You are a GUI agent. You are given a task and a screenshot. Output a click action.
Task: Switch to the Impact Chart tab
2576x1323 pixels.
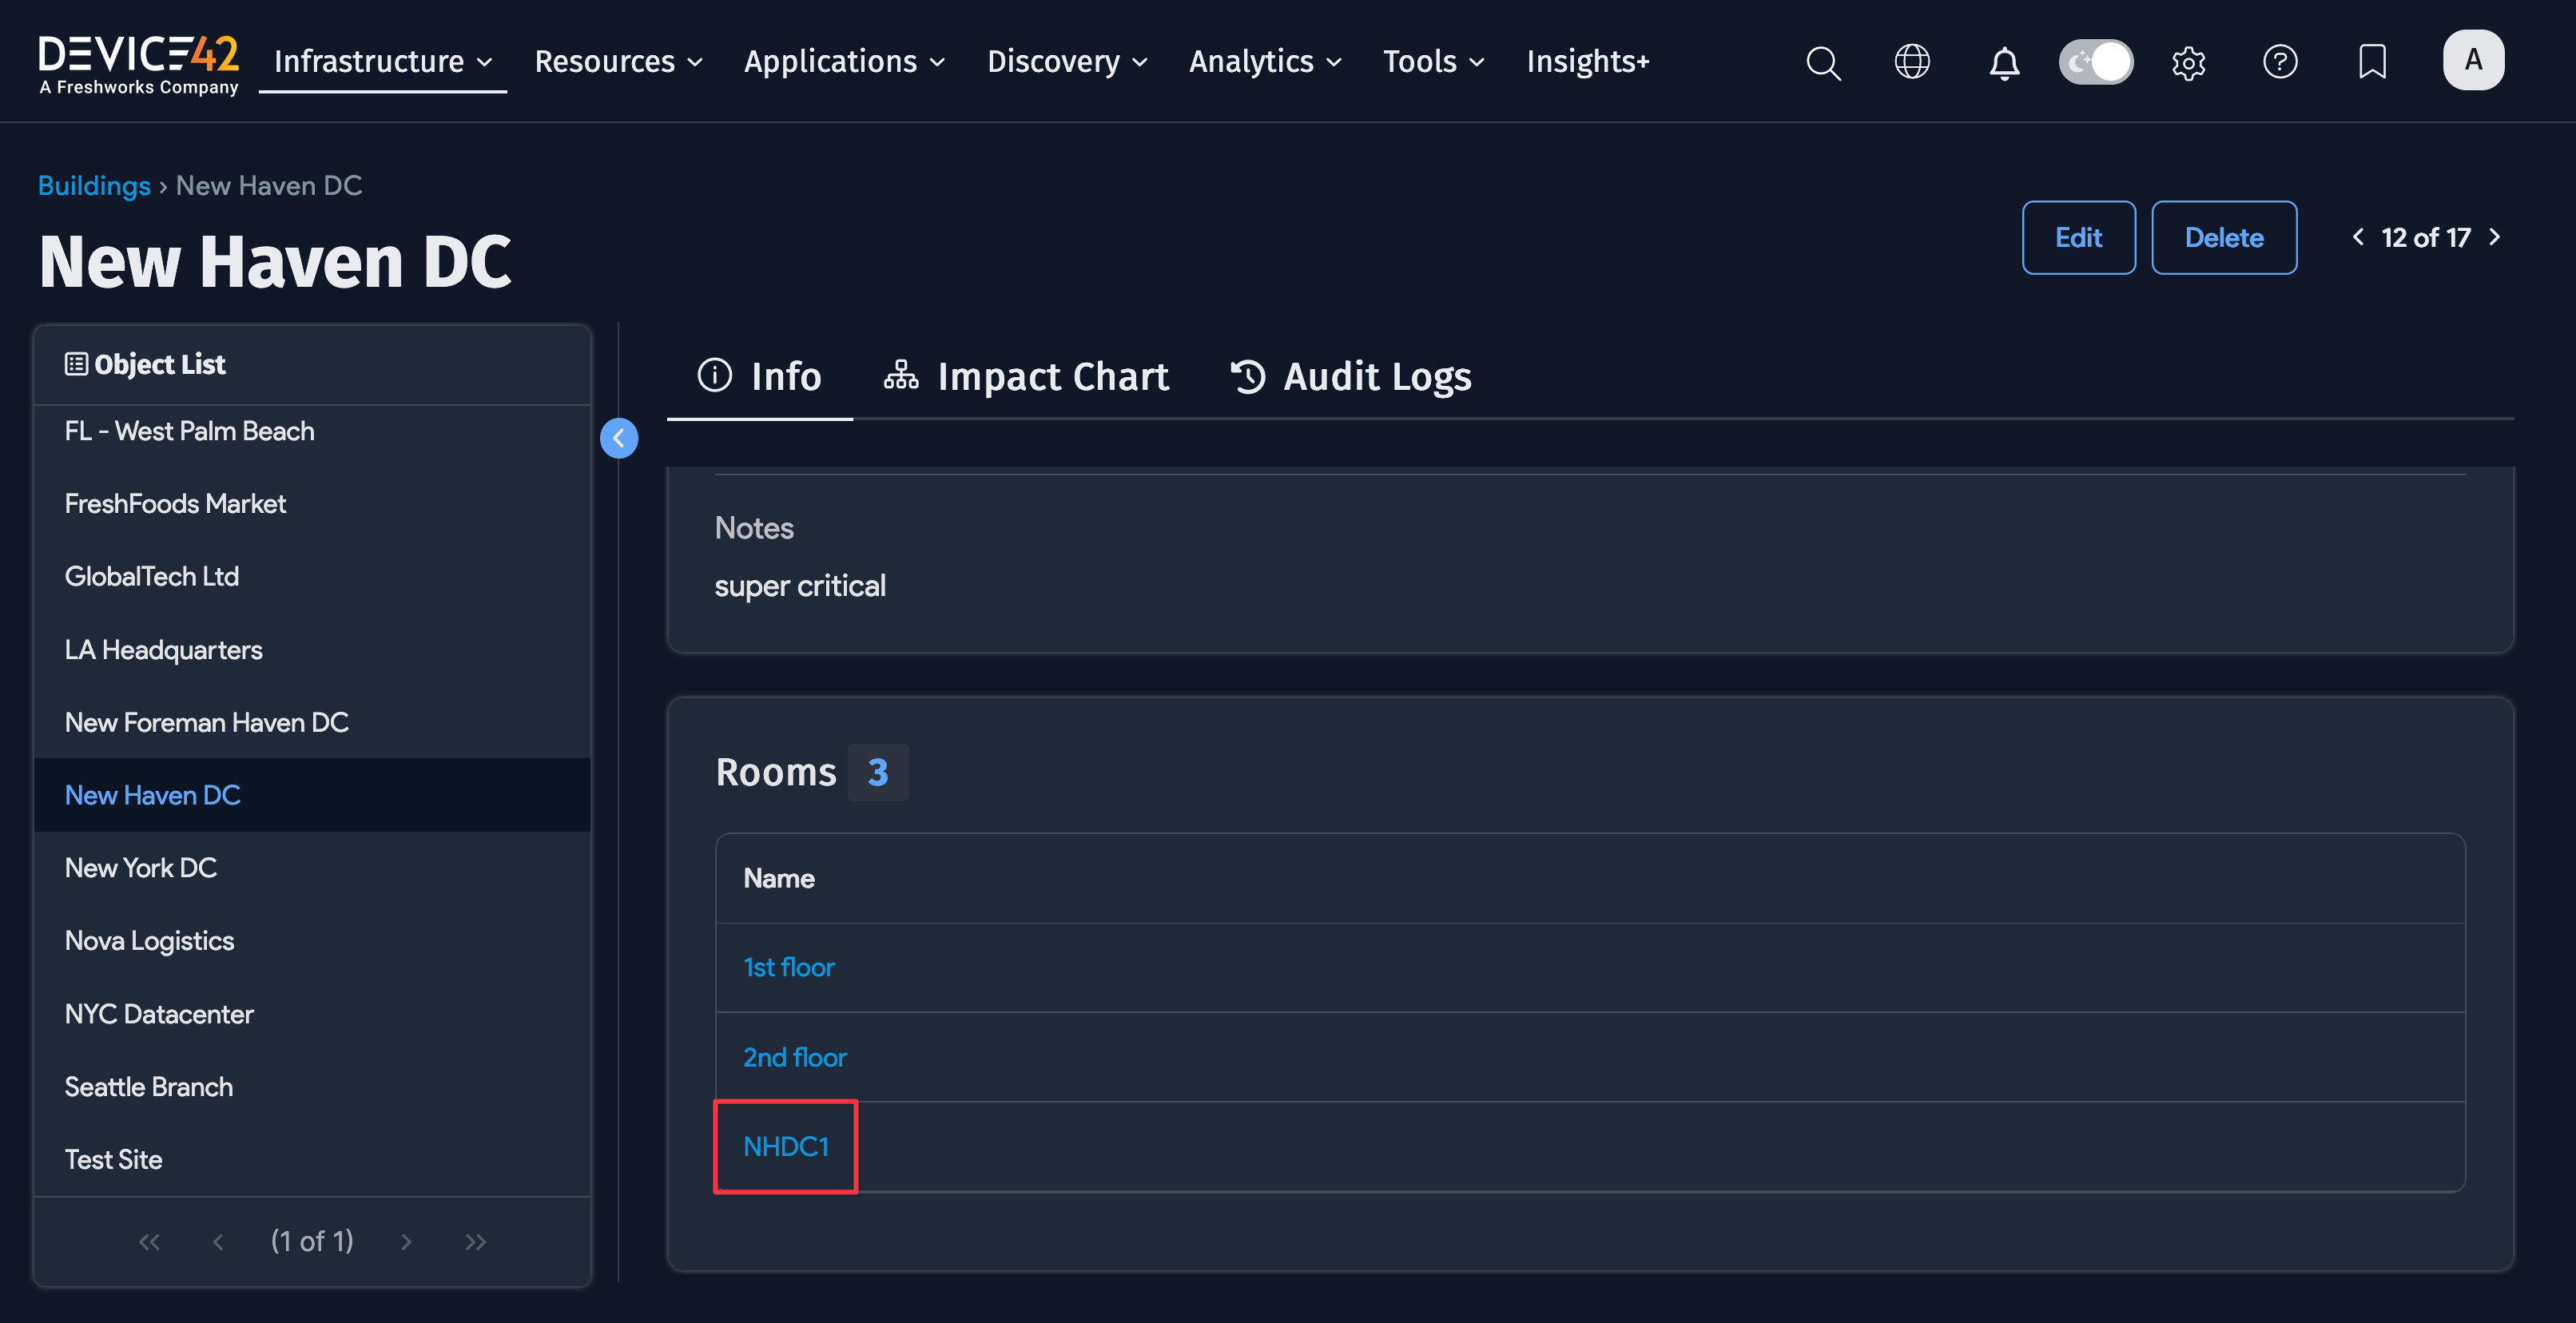[x=1026, y=377]
